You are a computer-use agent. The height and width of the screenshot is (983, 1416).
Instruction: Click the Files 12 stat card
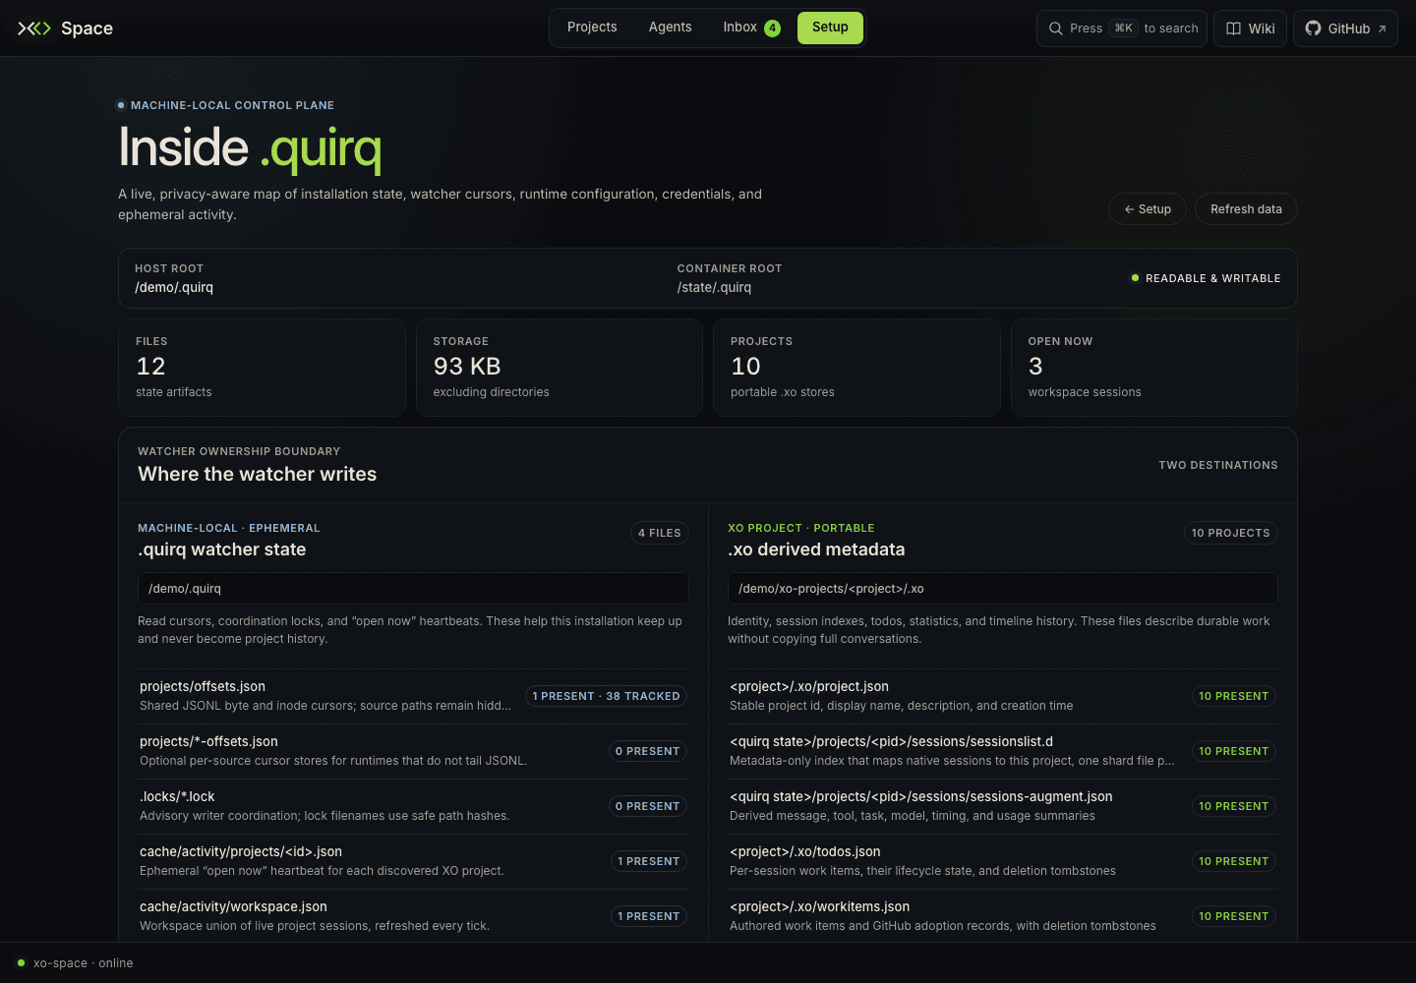tap(262, 368)
